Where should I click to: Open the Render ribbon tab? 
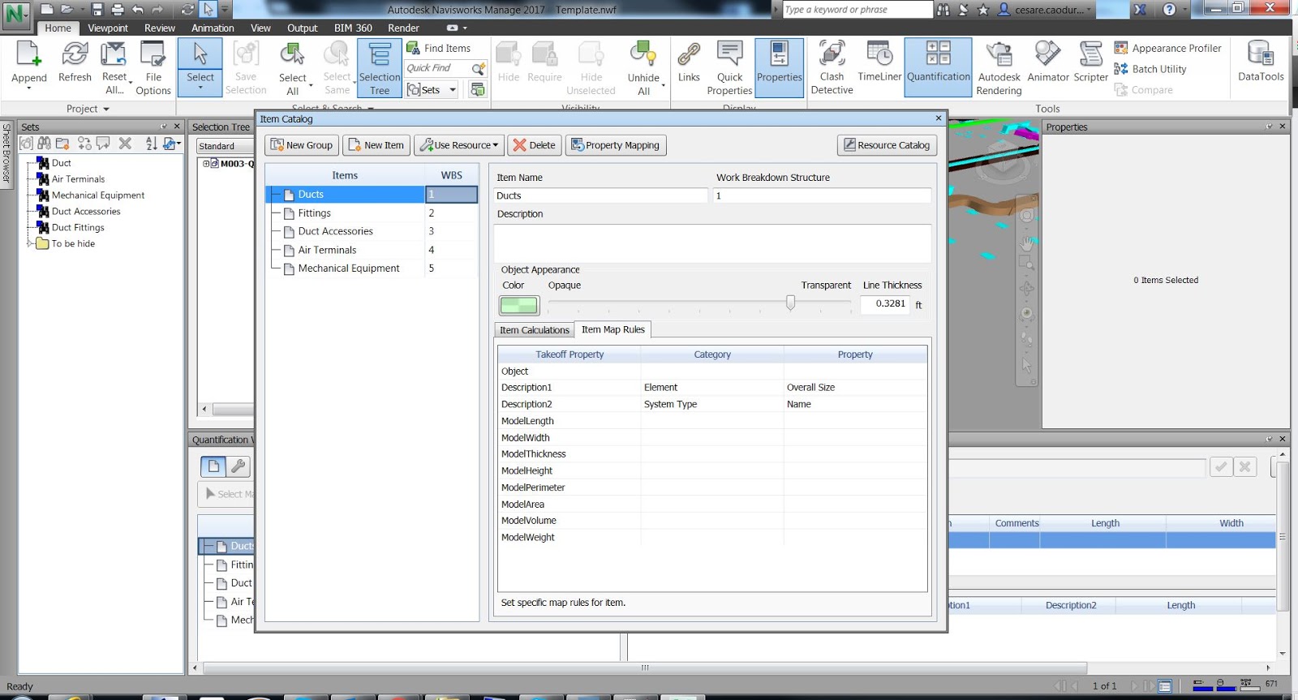[403, 28]
